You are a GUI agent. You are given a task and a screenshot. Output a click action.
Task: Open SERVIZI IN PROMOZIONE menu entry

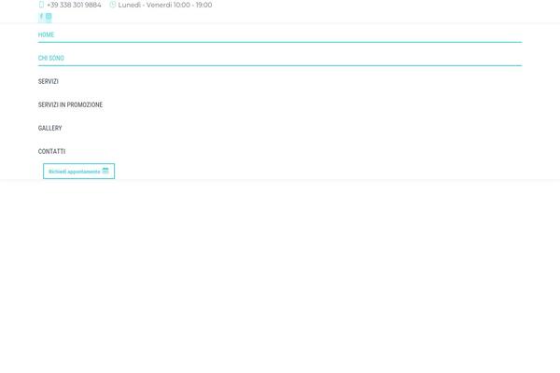coord(70,104)
